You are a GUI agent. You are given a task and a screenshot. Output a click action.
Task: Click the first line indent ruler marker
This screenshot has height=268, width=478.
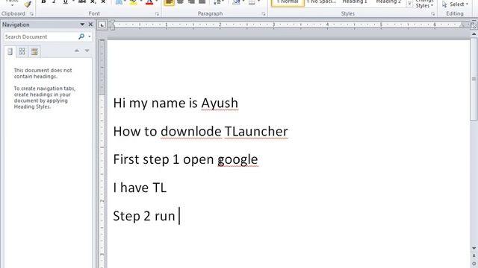pos(113,22)
